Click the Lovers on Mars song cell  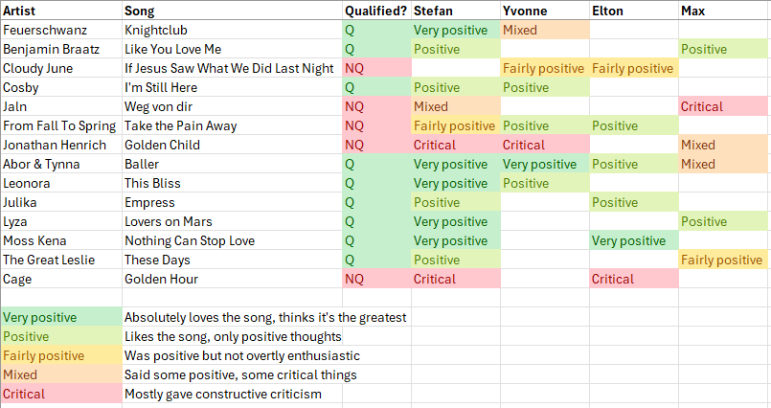click(x=231, y=221)
